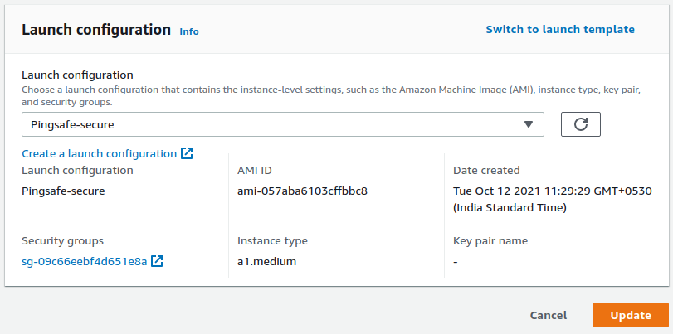Click the refresh launch configurations icon

pos(581,124)
